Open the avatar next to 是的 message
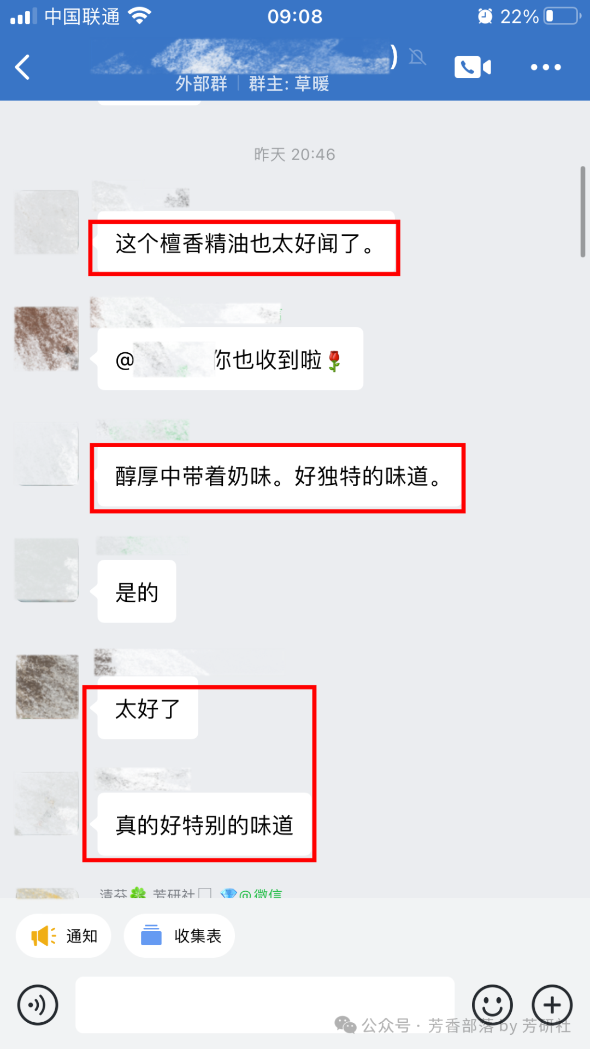 tap(46, 570)
